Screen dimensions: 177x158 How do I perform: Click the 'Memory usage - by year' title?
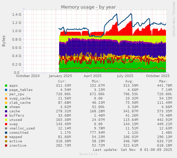tap(88, 7)
